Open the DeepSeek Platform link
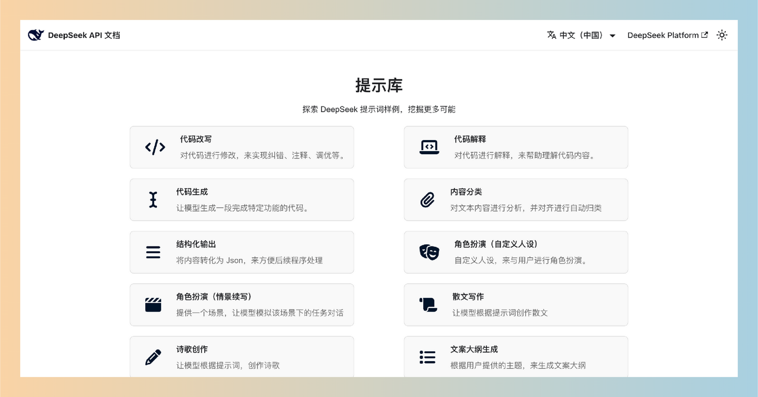 667,35
